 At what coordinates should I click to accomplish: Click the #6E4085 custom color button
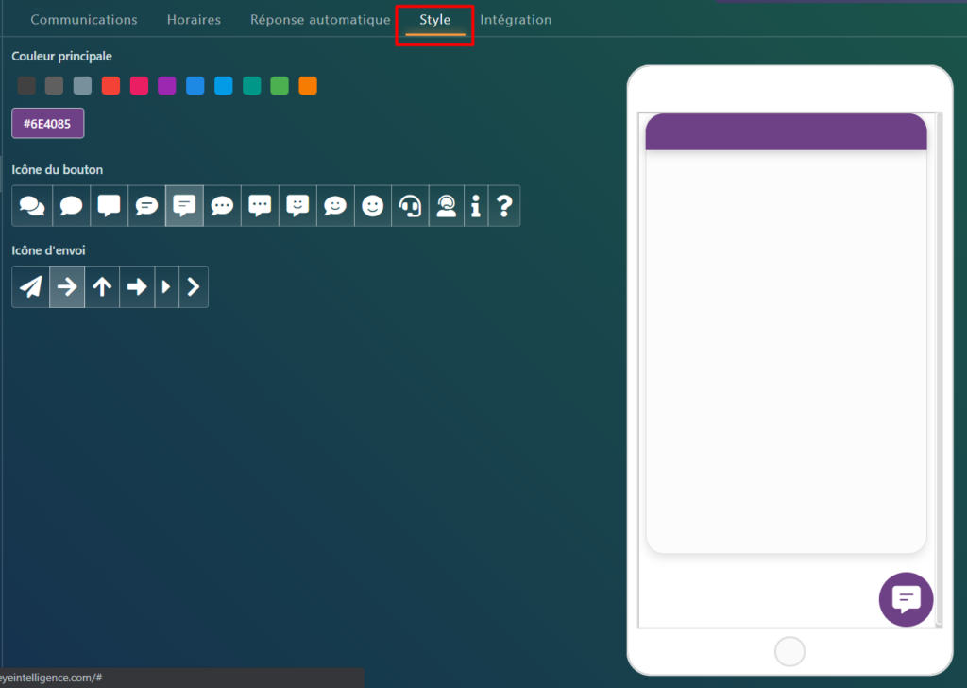point(47,123)
